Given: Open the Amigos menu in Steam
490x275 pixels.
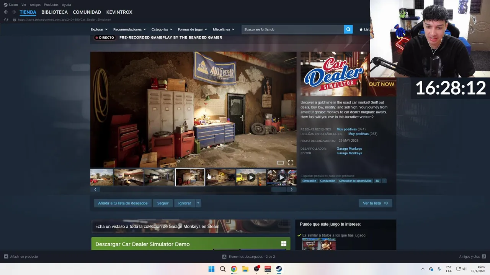Looking at the screenshot, I should click(35, 5).
